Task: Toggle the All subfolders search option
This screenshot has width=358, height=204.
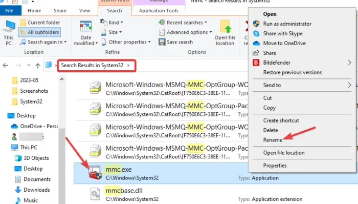Action: click(x=39, y=32)
